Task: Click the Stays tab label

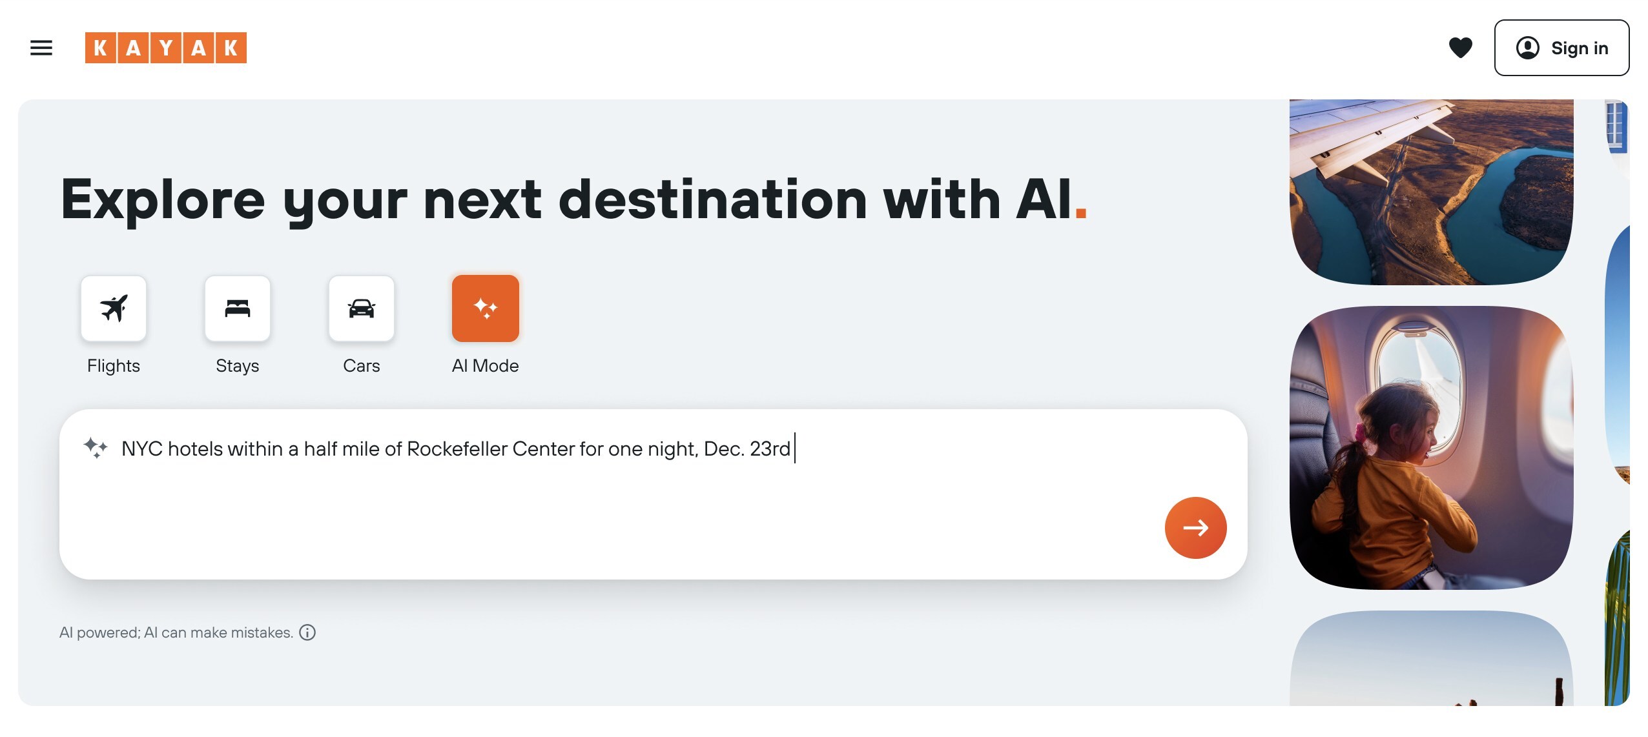Action: coord(238,366)
